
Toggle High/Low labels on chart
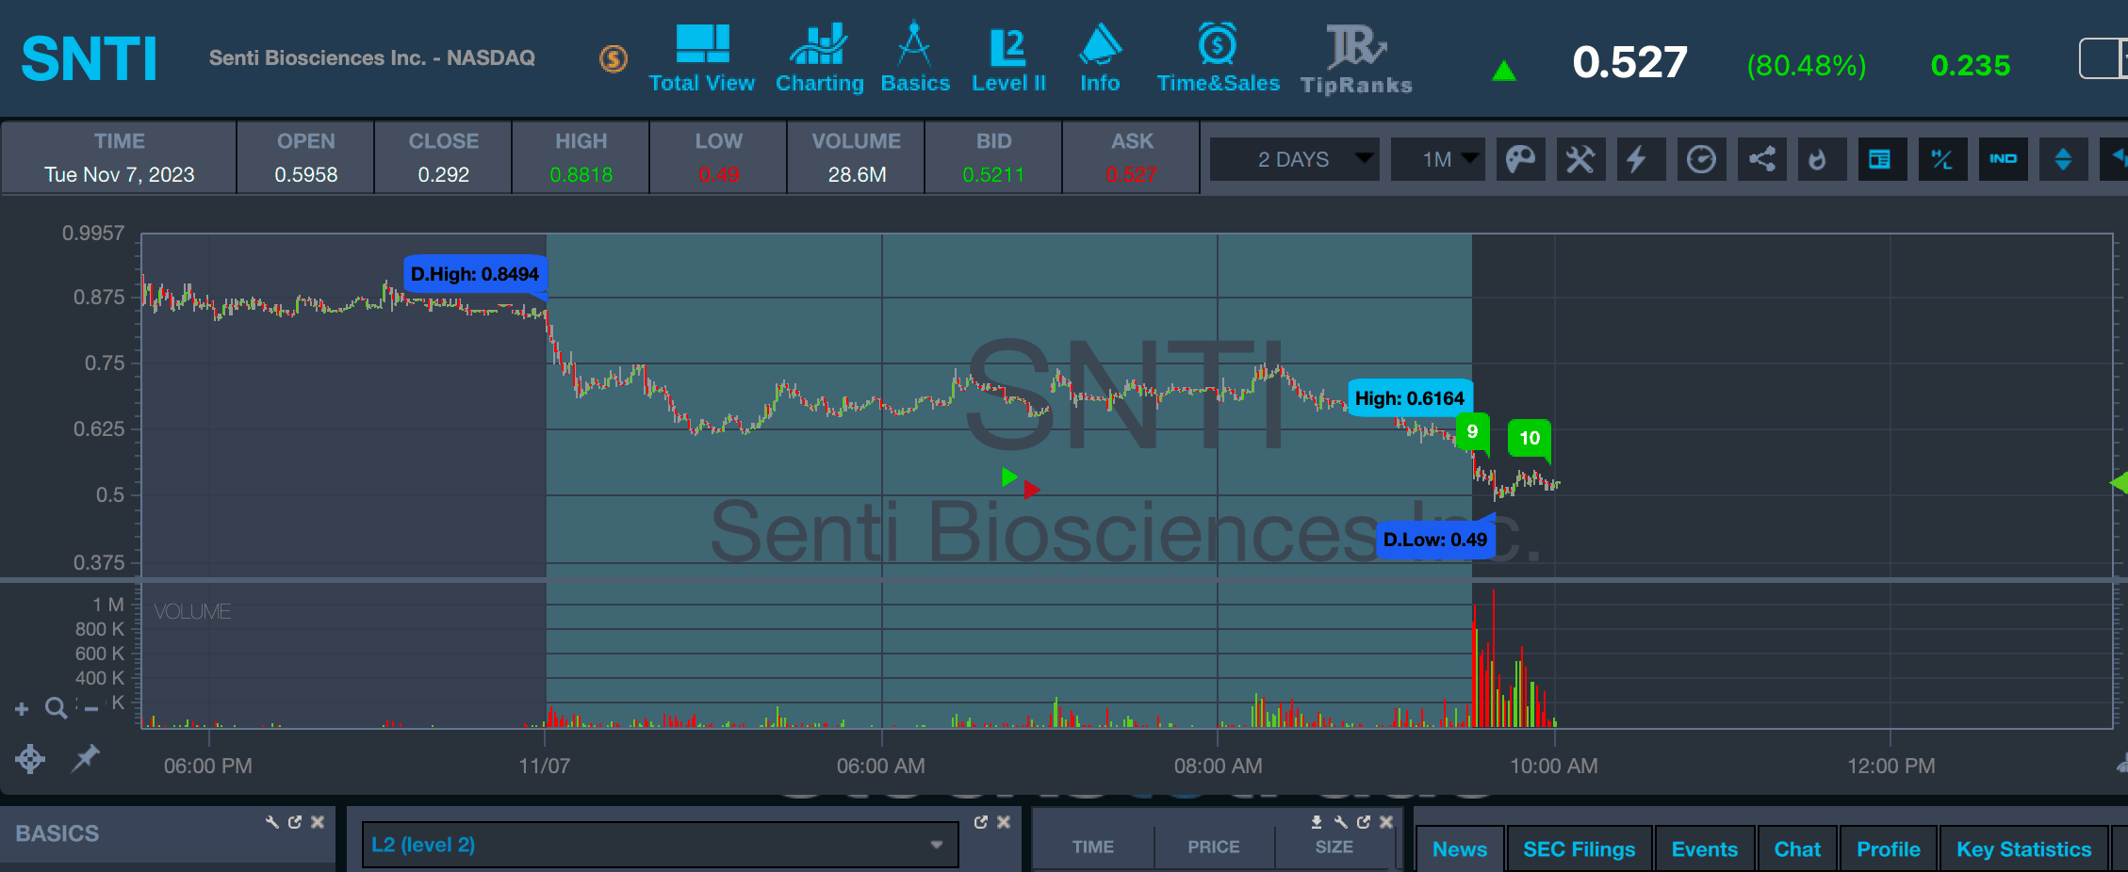pos(1942,159)
